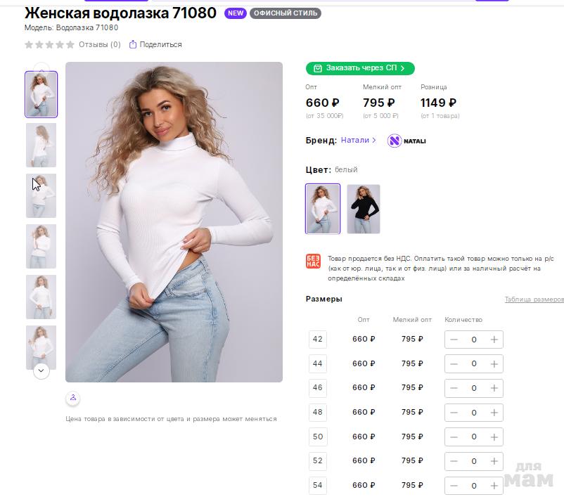
Task: Open the second product thumbnail
Action: (41, 145)
